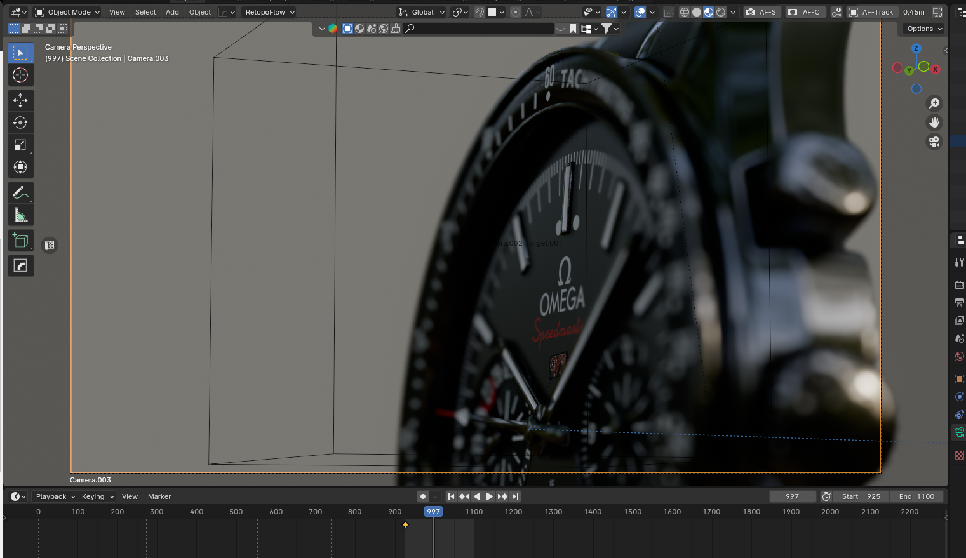Click the Pan hand viewport gizmo
Screen dimensions: 966x558
tap(934, 123)
